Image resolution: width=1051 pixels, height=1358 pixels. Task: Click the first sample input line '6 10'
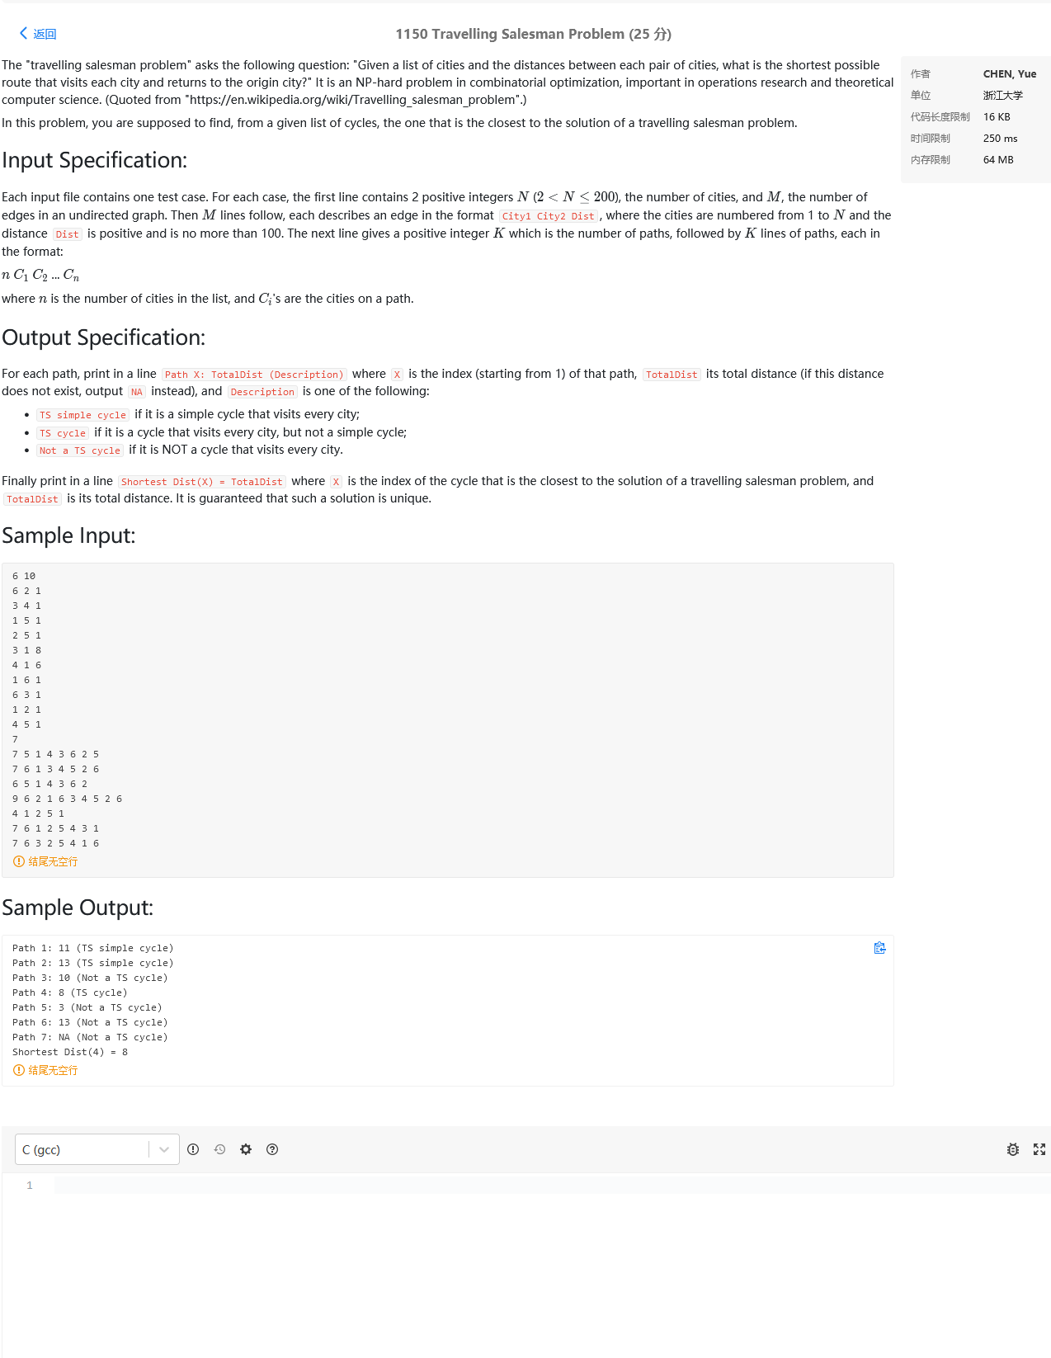point(24,576)
